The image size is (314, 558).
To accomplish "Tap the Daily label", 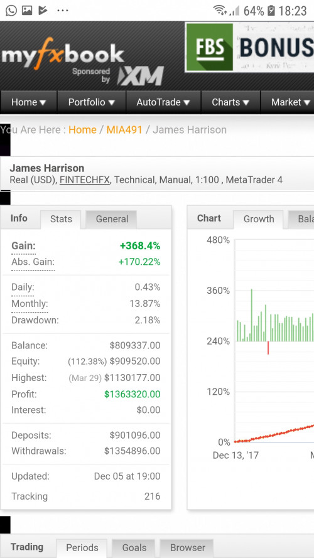I will pos(23,287).
